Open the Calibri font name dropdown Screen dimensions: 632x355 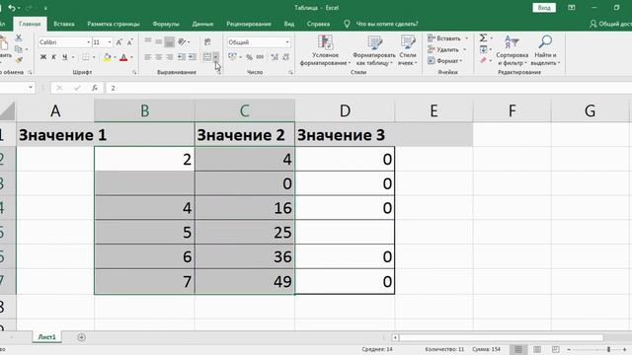point(89,42)
